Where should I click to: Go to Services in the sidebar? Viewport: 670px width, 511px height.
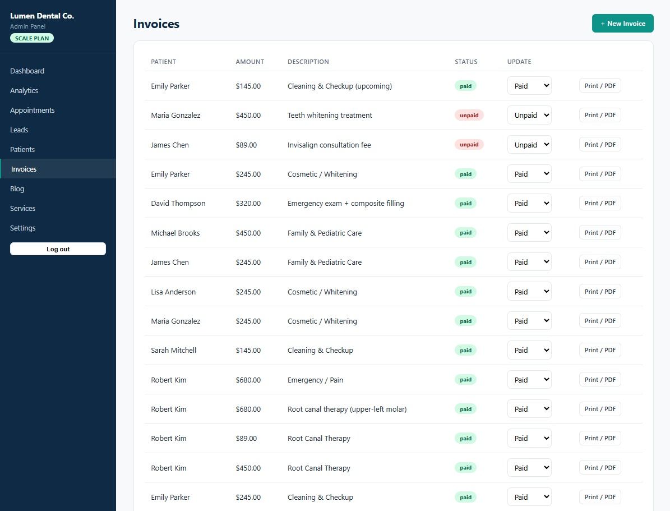(x=58, y=208)
